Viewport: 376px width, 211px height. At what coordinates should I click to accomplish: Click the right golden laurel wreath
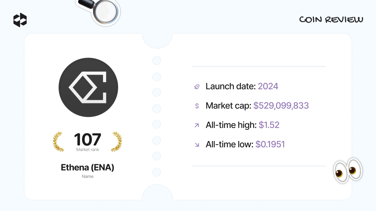[117, 142]
